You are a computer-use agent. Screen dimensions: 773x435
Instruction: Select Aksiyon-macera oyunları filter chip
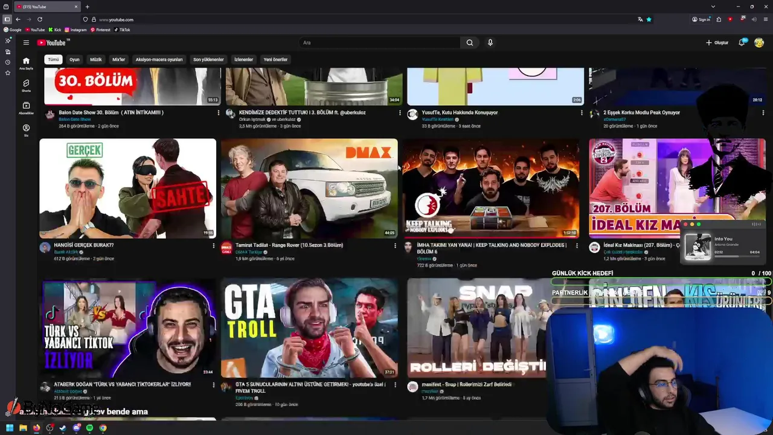pyautogui.click(x=159, y=59)
